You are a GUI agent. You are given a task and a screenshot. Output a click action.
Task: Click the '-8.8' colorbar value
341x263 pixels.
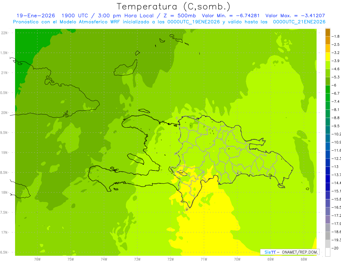[336, 118]
